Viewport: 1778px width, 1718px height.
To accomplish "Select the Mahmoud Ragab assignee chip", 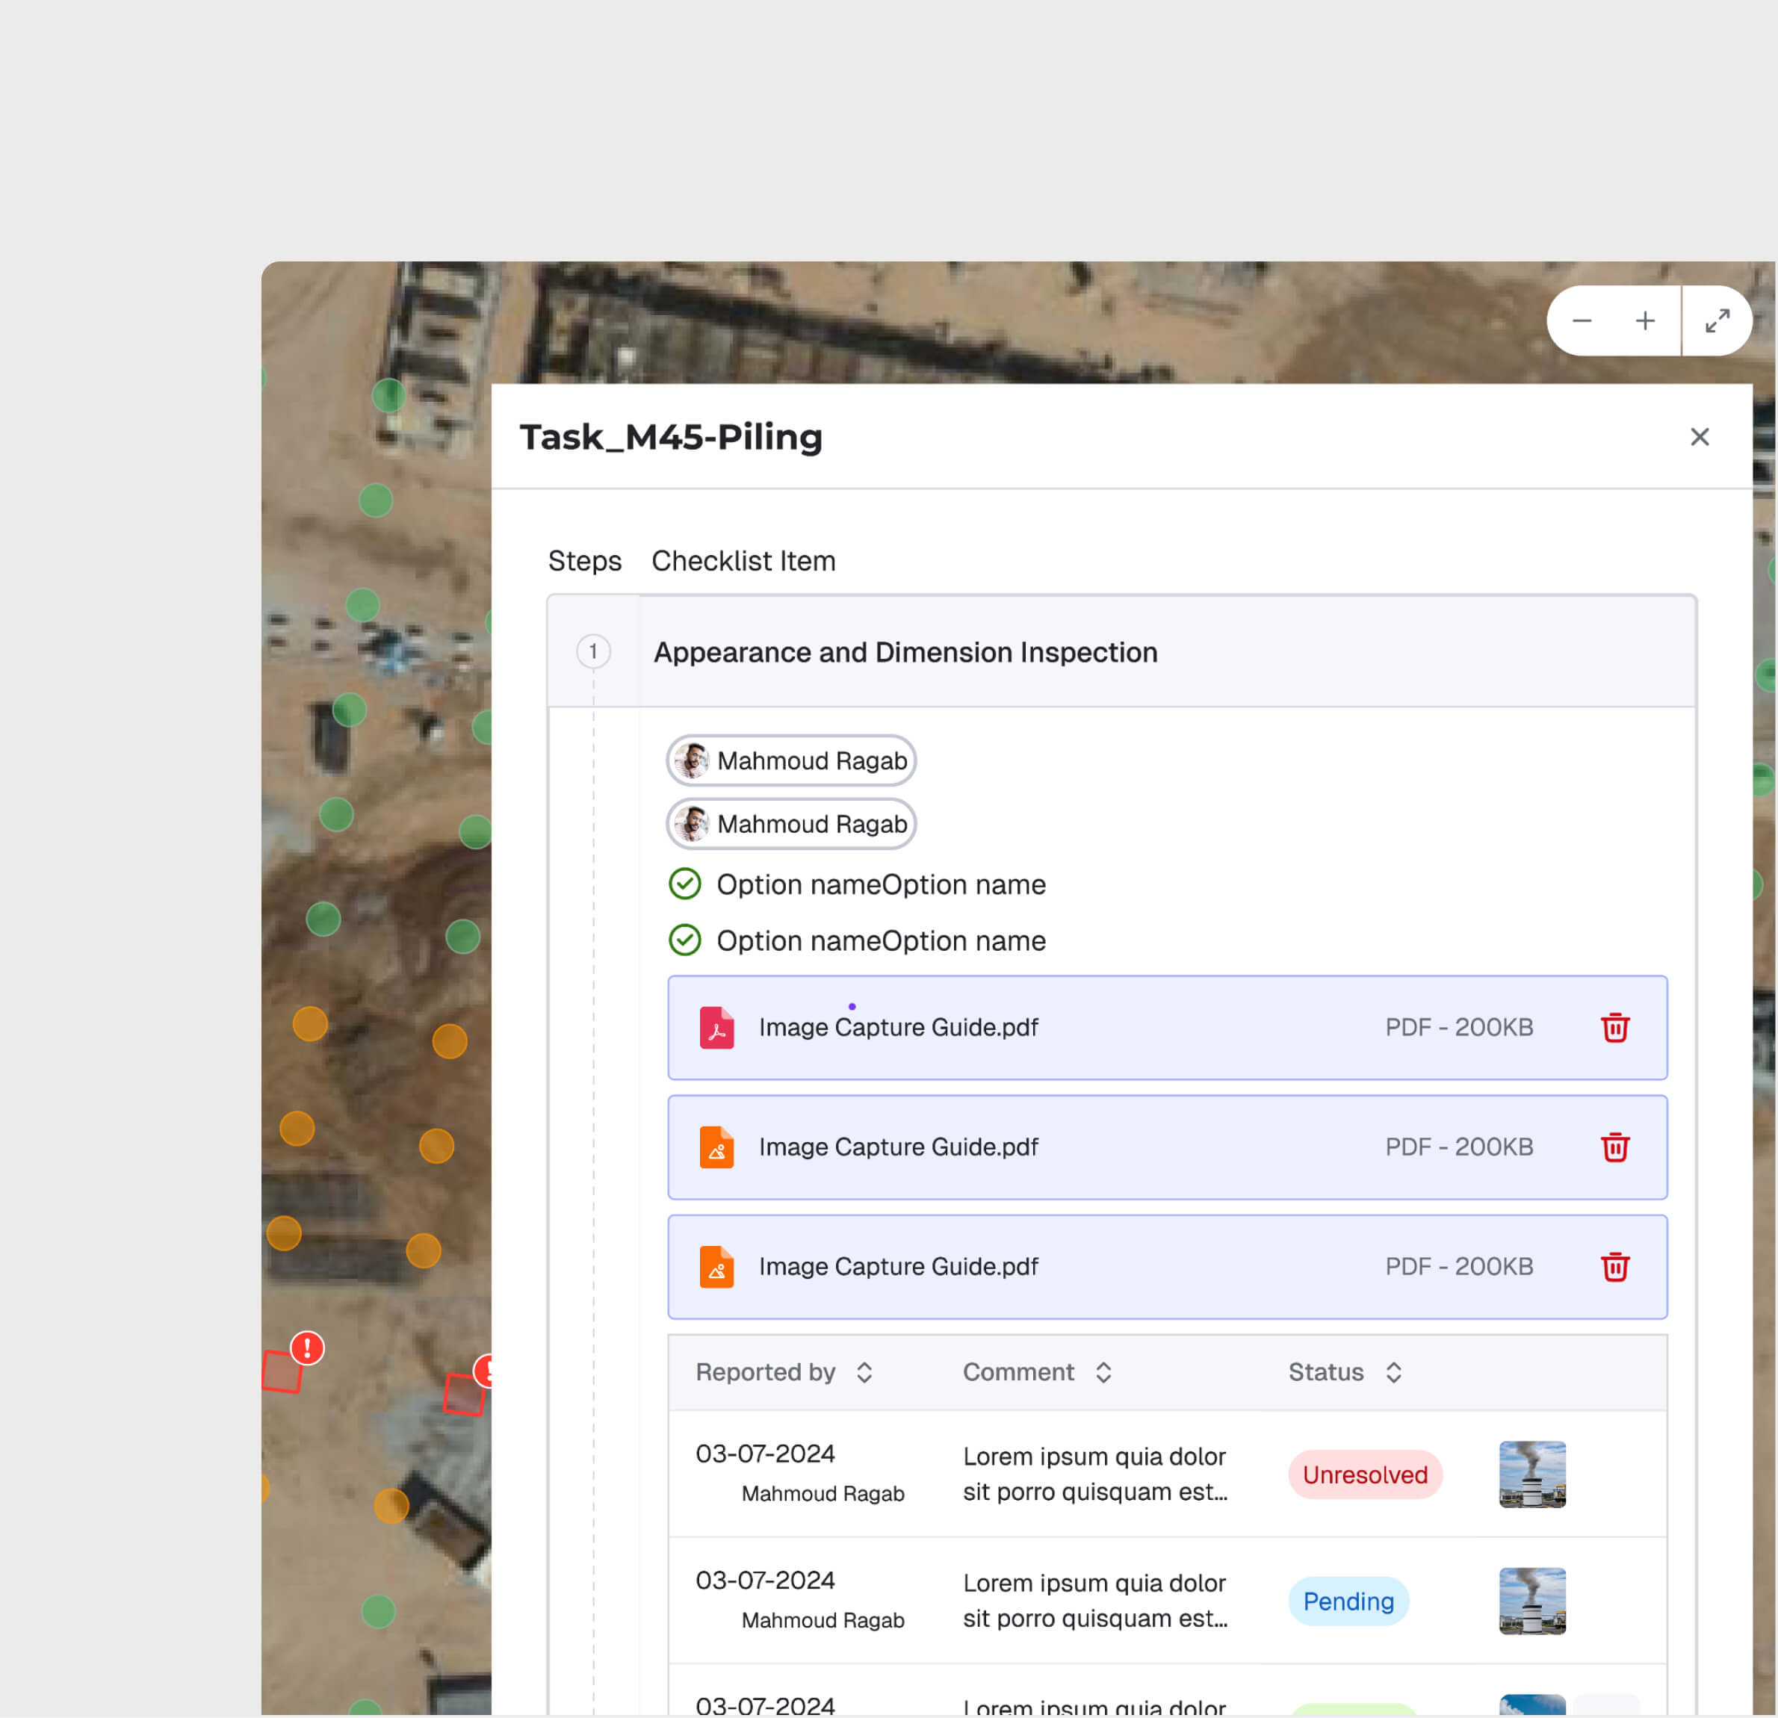I will (790, 760).
